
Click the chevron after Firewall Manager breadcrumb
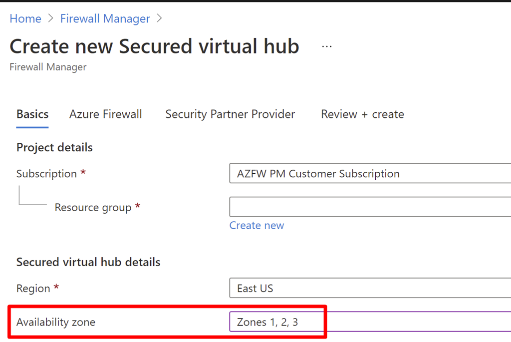pos(160,19)
